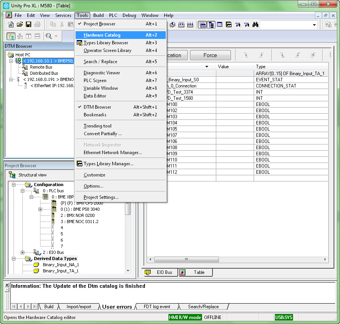The height and width of the screenshot is (324, 340).
Task: Click the Zoom magnifier icon
Action: coord(49,36)
